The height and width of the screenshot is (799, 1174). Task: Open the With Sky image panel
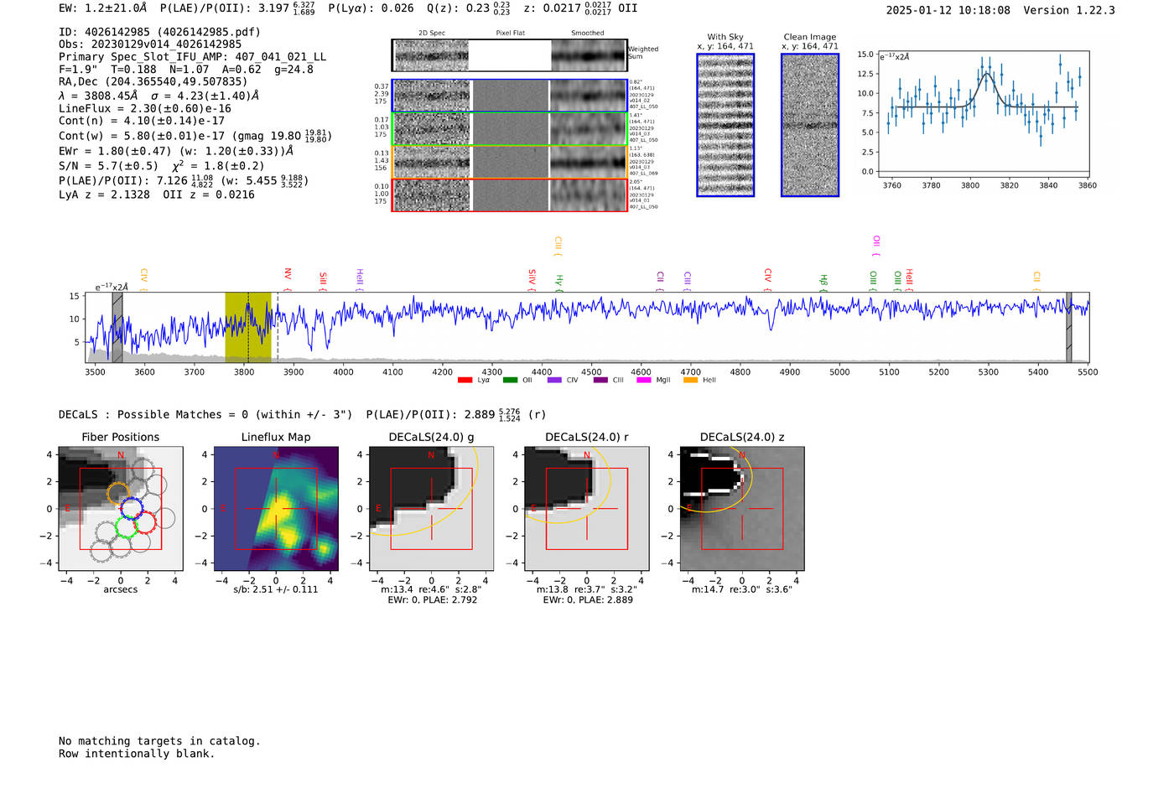(x=725, y=125)
